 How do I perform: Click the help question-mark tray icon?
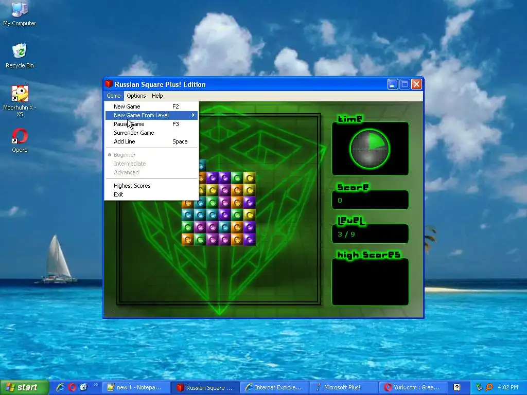(x=456, y=387)
